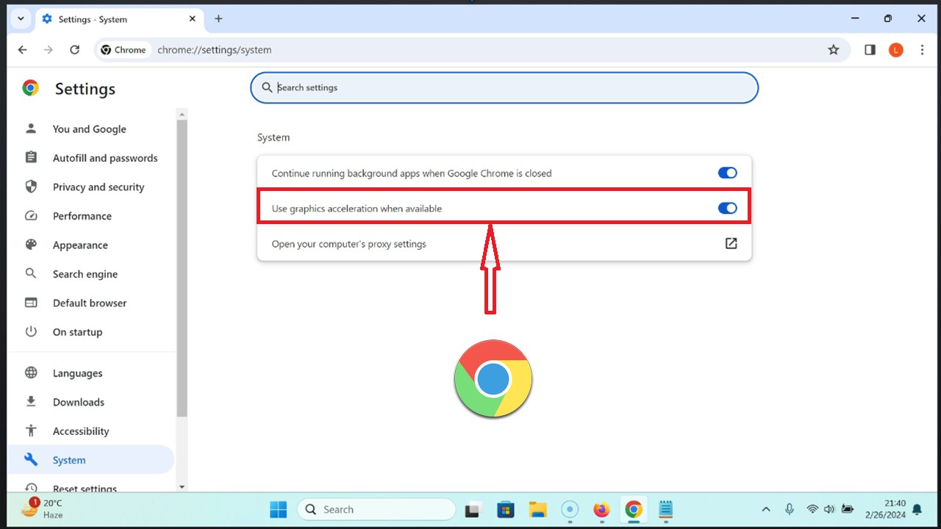Click the Back navigation arrow
The image size is (941, 529).
(x=22, y=50)
